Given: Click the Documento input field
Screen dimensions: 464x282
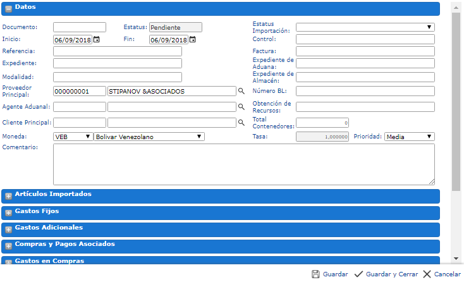Looking at the screenshot, I should (80, 27).
